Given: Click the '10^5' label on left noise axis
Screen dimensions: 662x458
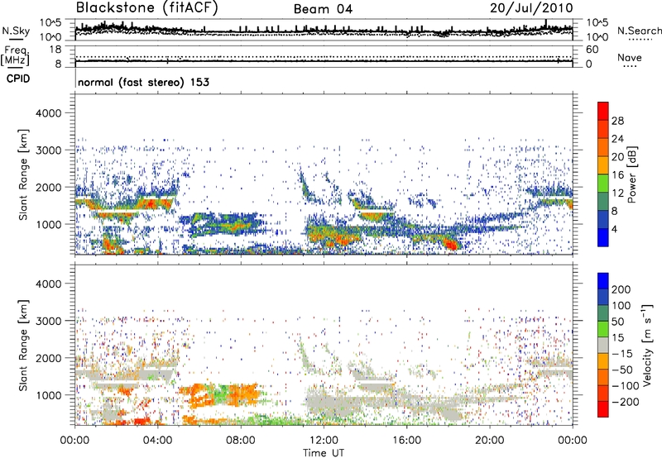Looking at the screenshot, I should tap(50, 23).
